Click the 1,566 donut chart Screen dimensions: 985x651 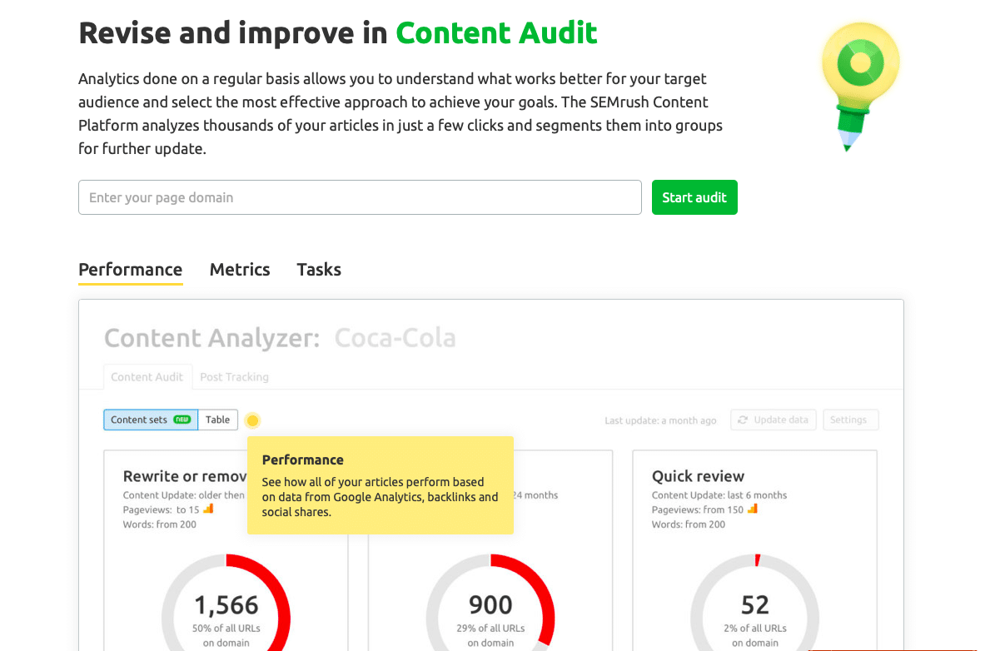click(x=226, y=602)
